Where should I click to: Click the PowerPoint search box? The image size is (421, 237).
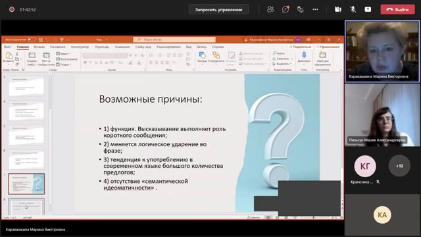(x=174, y=39)
